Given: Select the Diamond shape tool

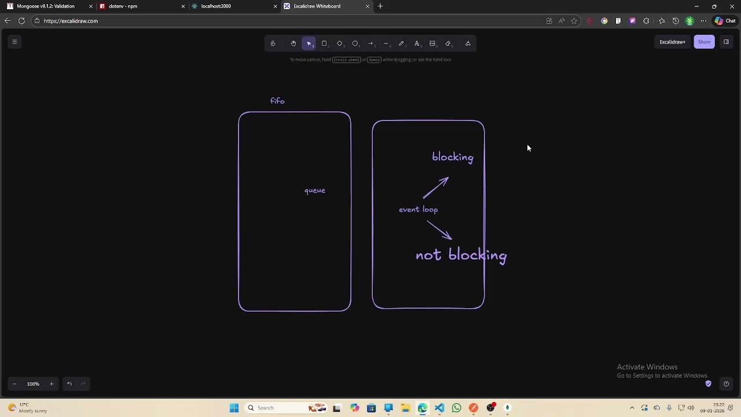Looking at the screenshot, I should point(340,43).
